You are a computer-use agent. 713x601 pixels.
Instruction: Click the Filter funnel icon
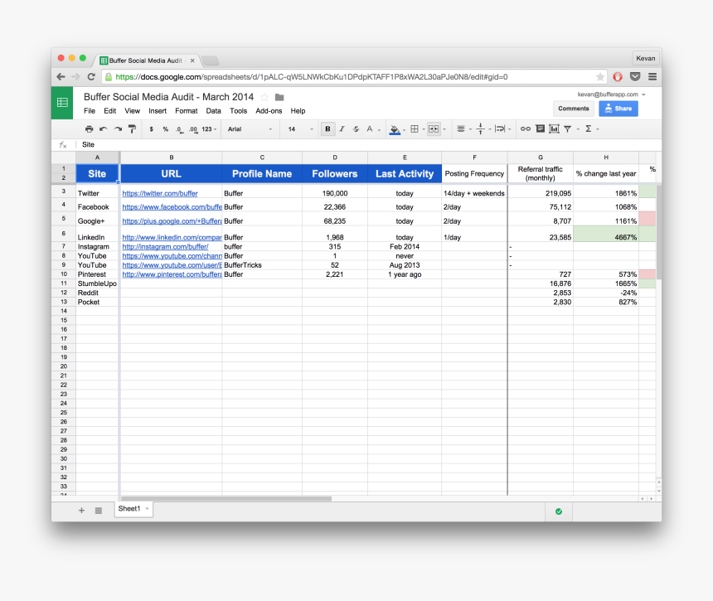567,129
